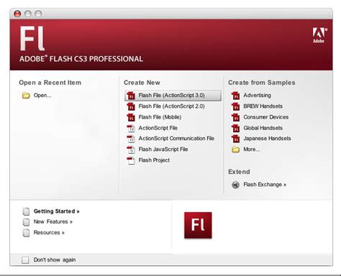The height and width of the screenshot is (276, 341).
Task: Click the New Features page icon
Action: pos(26,222)
